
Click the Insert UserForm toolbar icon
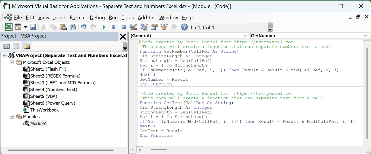(x=18, y=27)
